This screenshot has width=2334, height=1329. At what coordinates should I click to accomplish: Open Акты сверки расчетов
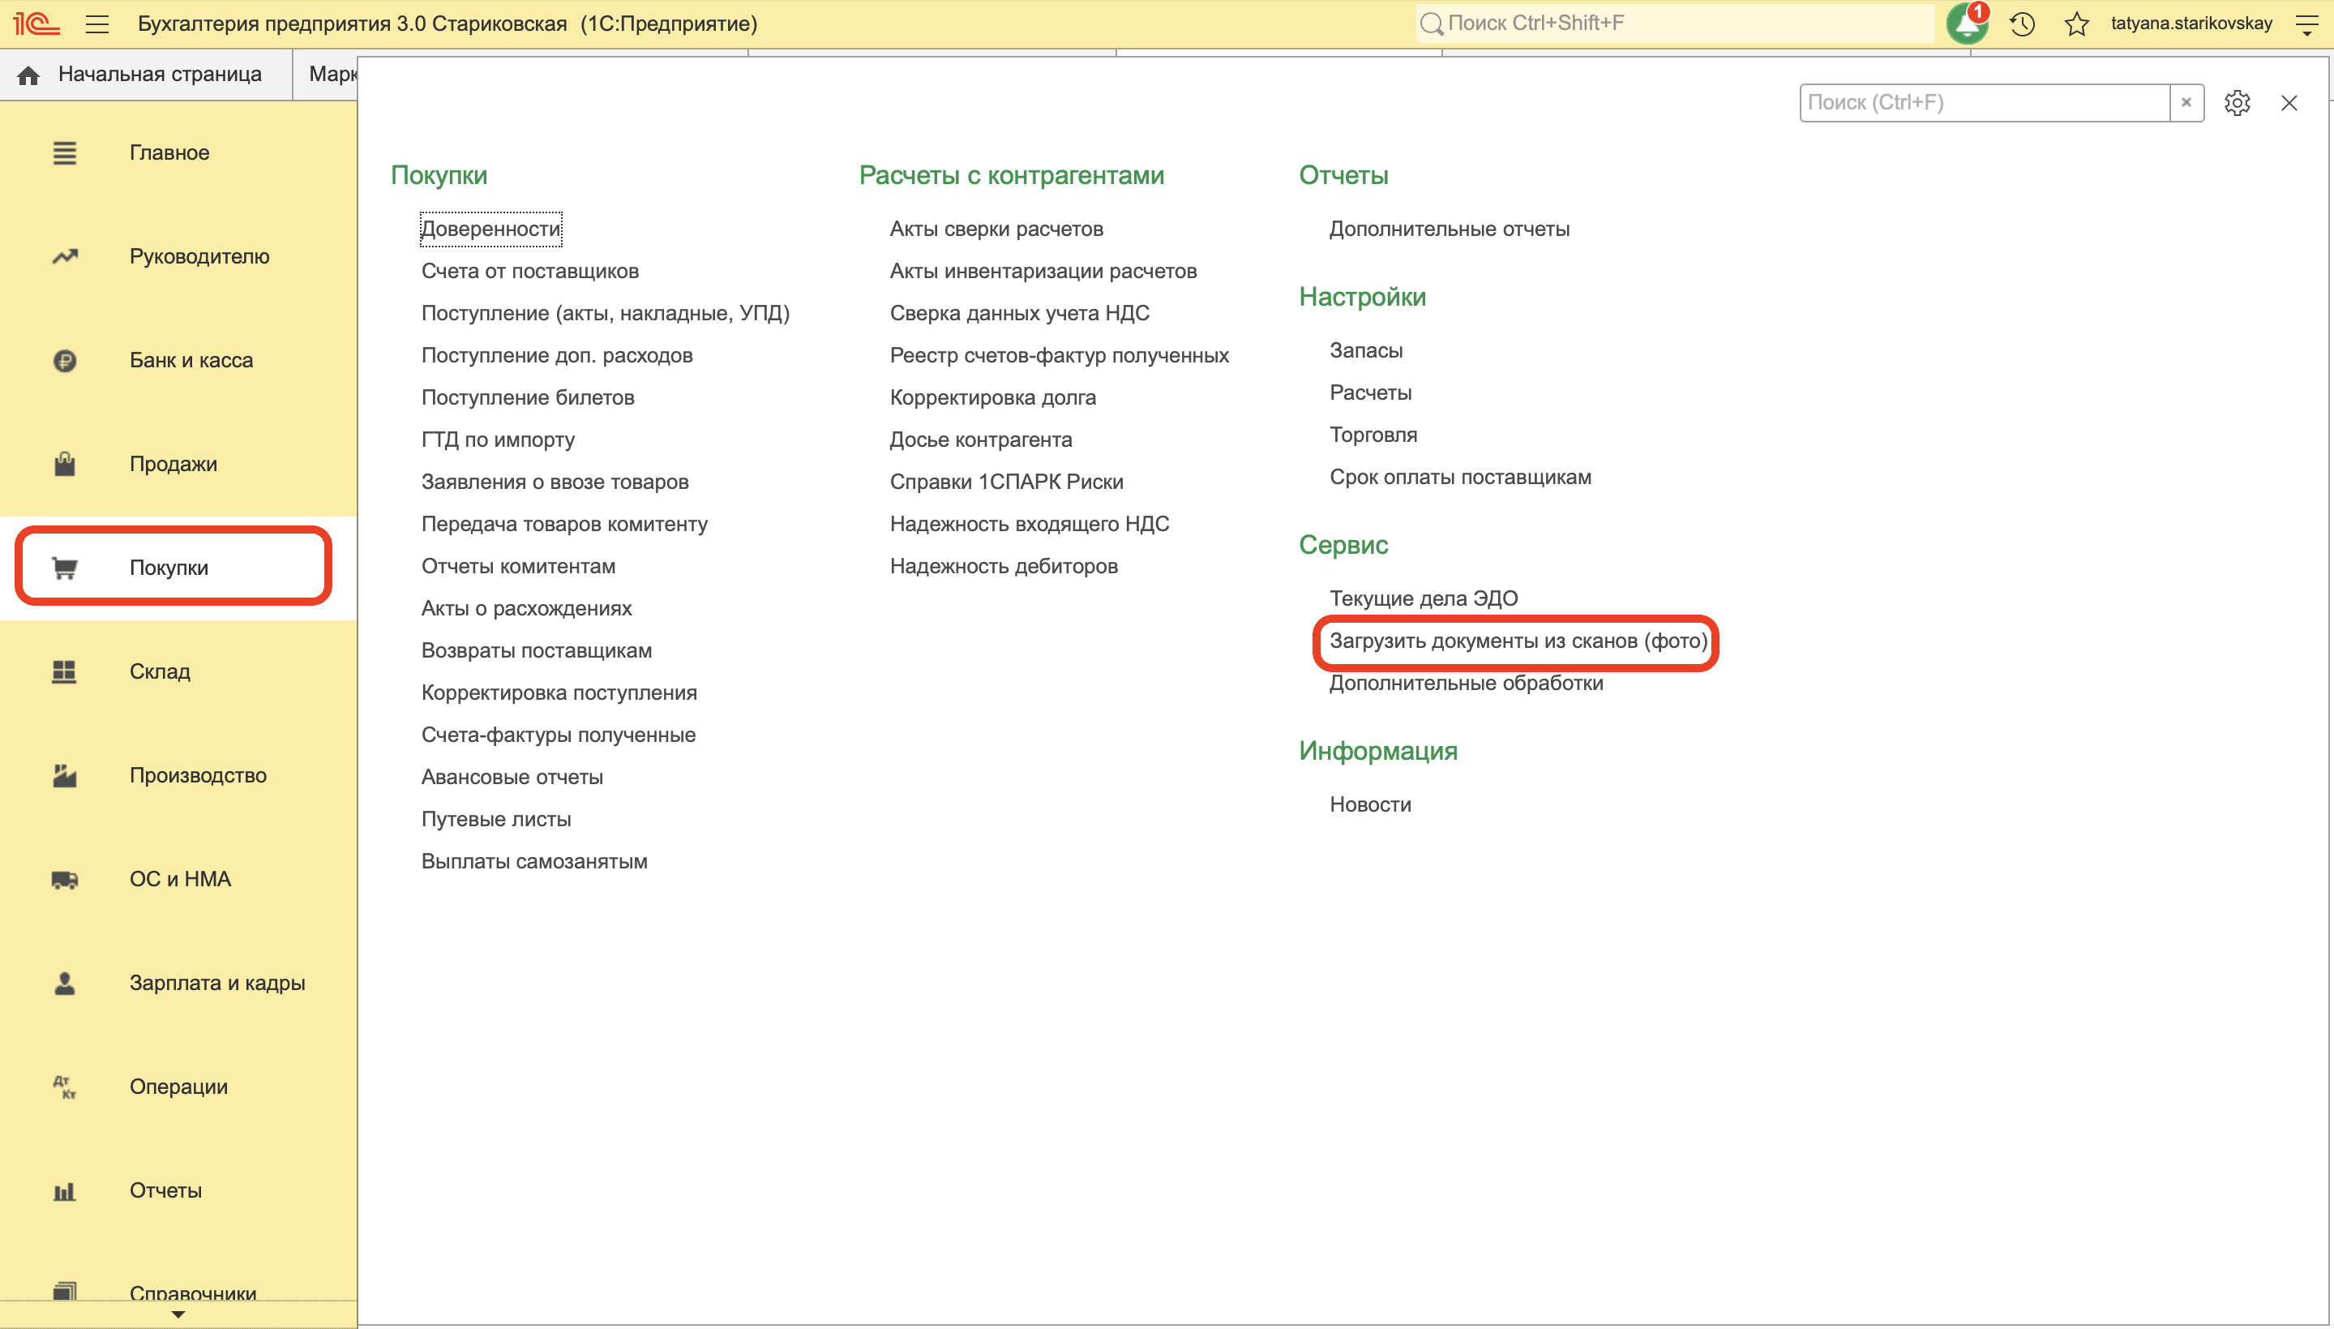click(x=996, y=229)
